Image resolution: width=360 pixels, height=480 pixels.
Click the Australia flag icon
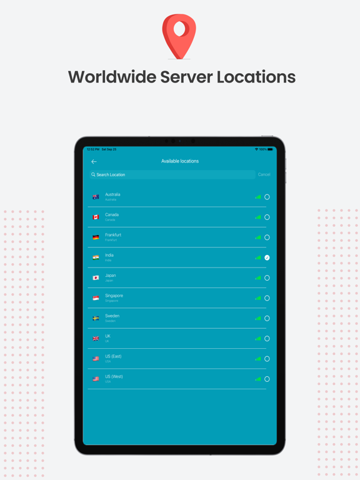point(96,197)
